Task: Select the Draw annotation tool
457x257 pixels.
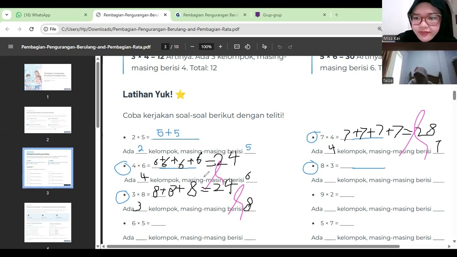Action: click(x=265, y=47)
